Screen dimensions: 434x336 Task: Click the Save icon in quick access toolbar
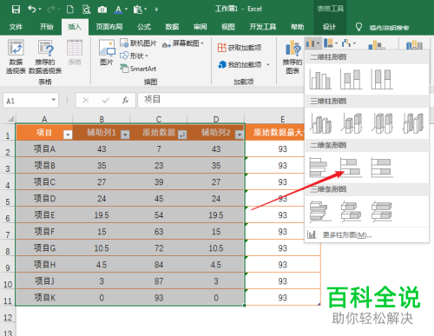tap(16, 10)
